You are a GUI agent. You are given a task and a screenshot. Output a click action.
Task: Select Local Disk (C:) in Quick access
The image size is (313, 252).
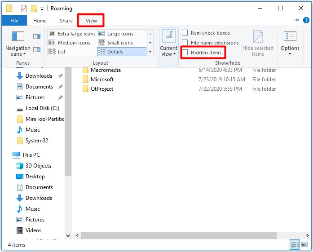[38, 108]
